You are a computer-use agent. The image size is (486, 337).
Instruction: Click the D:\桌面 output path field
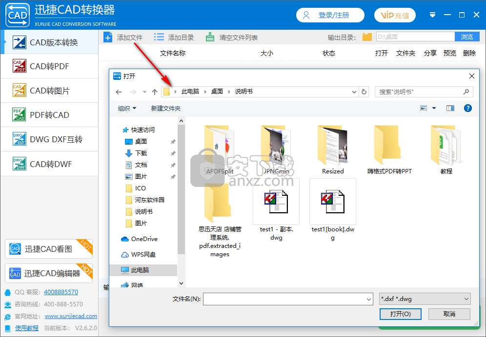pos(415,37)
